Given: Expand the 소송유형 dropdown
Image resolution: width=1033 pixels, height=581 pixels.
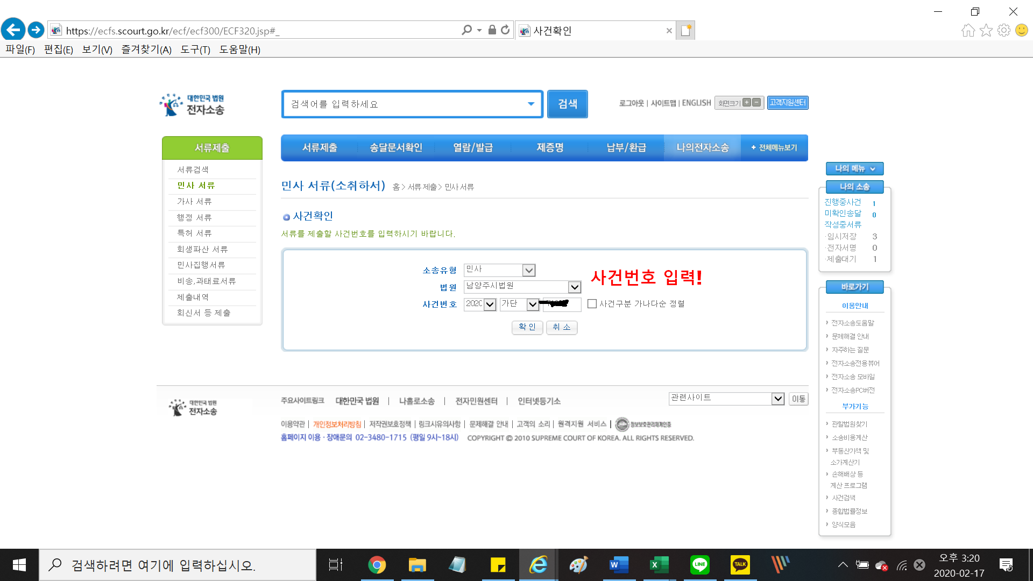Looking at the screenshot, I should click(x=529, y=270).
